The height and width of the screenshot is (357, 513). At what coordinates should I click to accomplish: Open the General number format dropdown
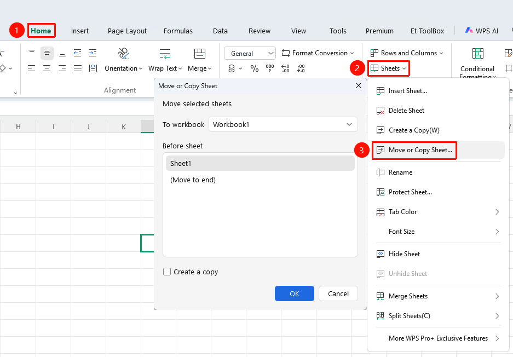pyautogui.click(x=250, y=53)
